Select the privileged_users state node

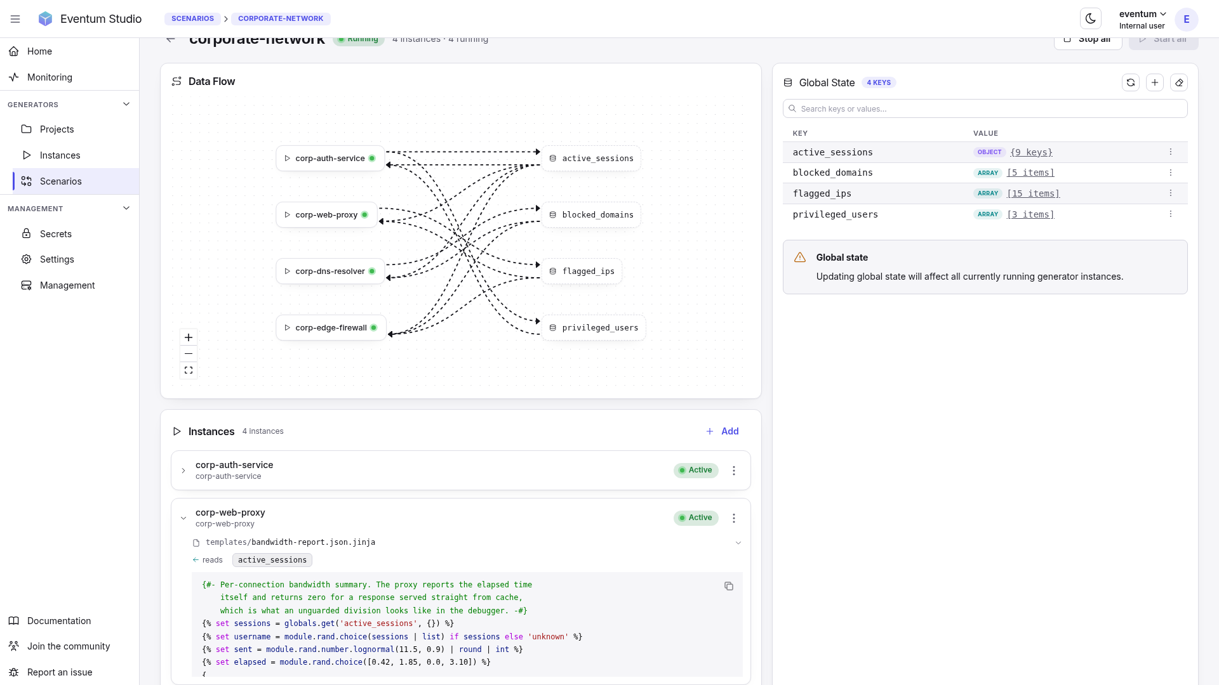(x=594, y=328)
